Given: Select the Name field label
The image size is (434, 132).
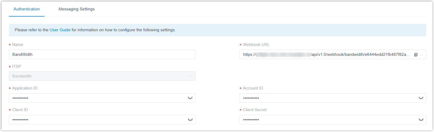Looking at the screenshot, I should [18, 45].
